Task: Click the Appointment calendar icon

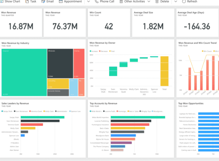Action: coord(61,1)
